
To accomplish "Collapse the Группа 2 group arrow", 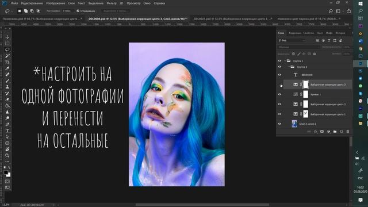I will point(289,67).
